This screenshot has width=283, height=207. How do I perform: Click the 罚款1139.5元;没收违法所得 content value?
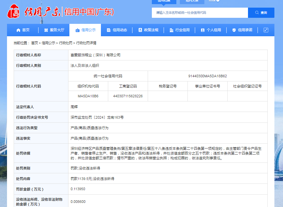92,179
